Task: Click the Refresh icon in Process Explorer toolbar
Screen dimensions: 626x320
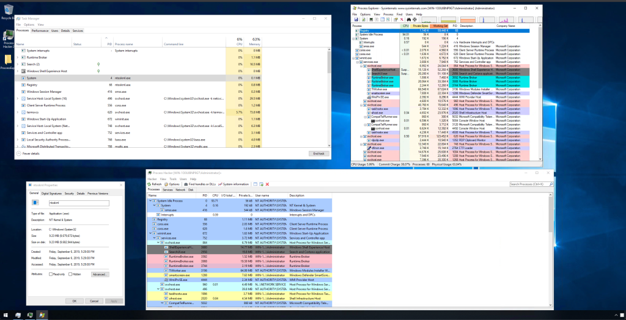Action: click(x=364, y=20)
